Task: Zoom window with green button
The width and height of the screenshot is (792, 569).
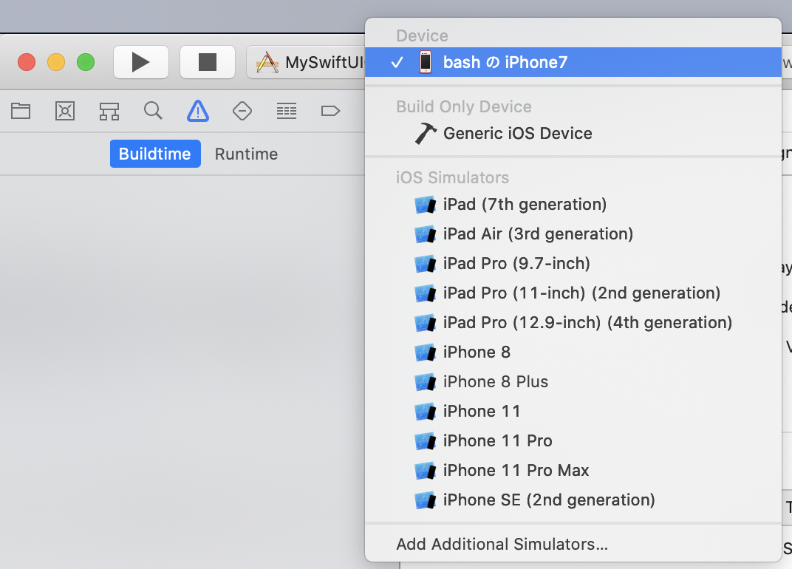Action: (86, 62)
